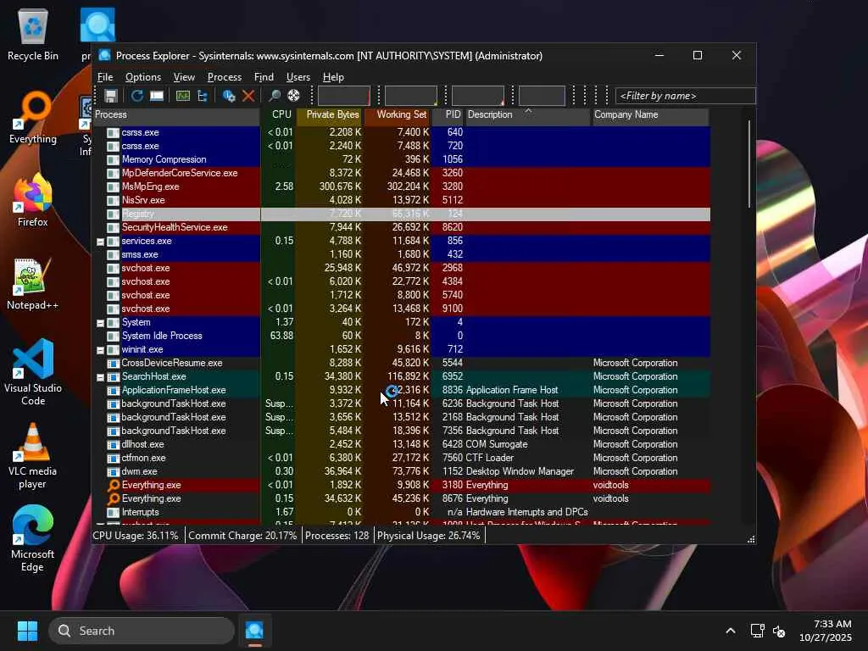Select the NisSrv.exe process row

coord(401,200)
